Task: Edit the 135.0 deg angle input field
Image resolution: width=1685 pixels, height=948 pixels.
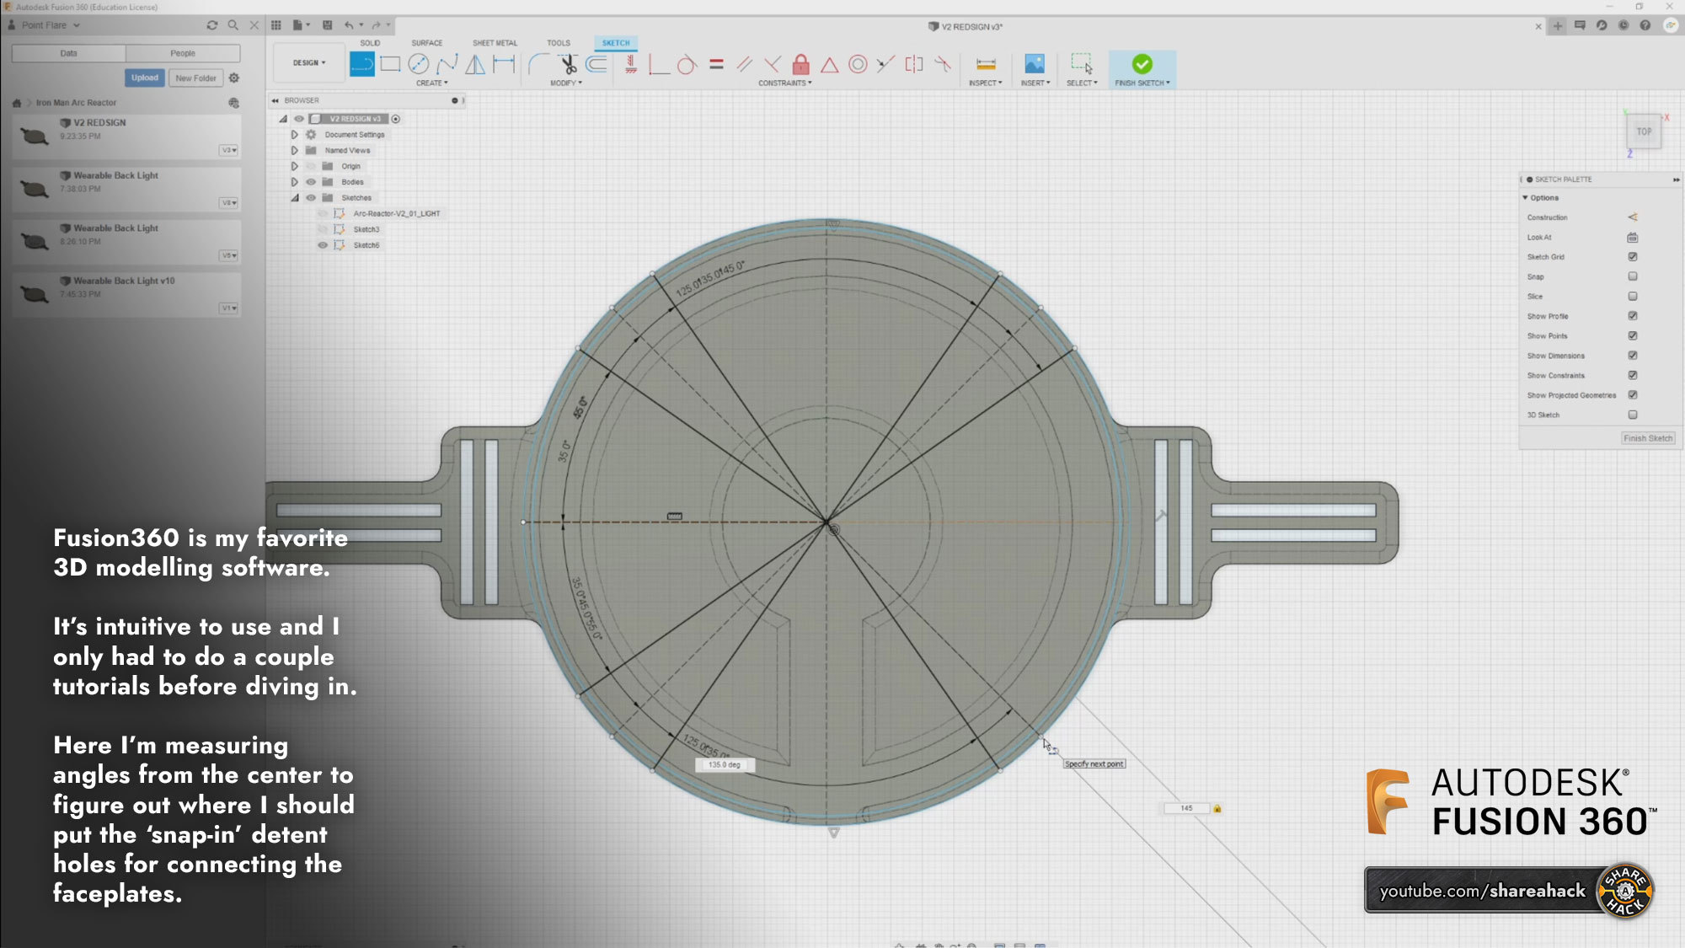Action: point(725,763)
